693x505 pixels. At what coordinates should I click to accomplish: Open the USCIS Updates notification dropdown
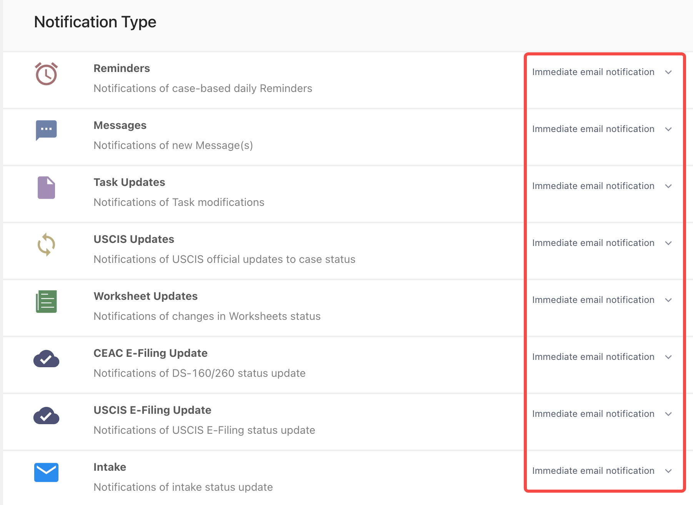click(602, 243)
